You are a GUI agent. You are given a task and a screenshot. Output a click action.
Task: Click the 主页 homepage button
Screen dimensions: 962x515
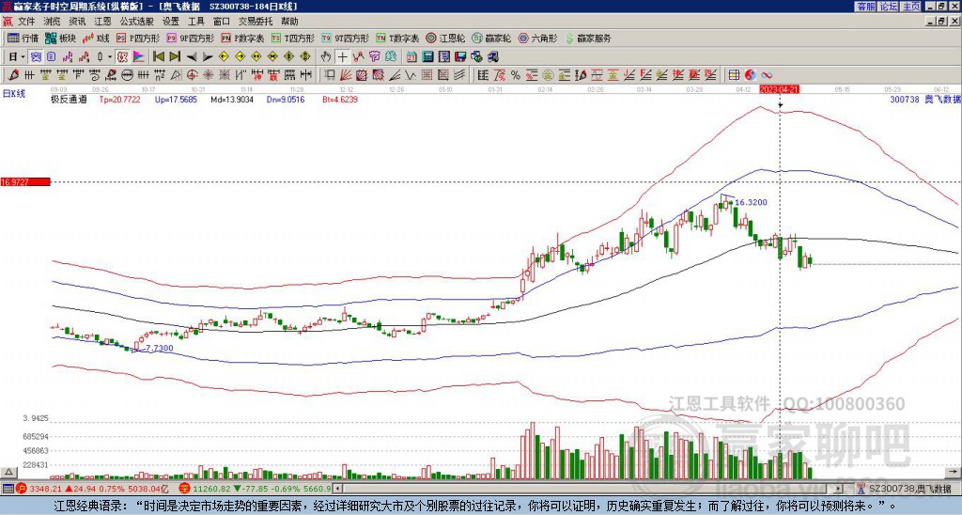tap(911, 7)
